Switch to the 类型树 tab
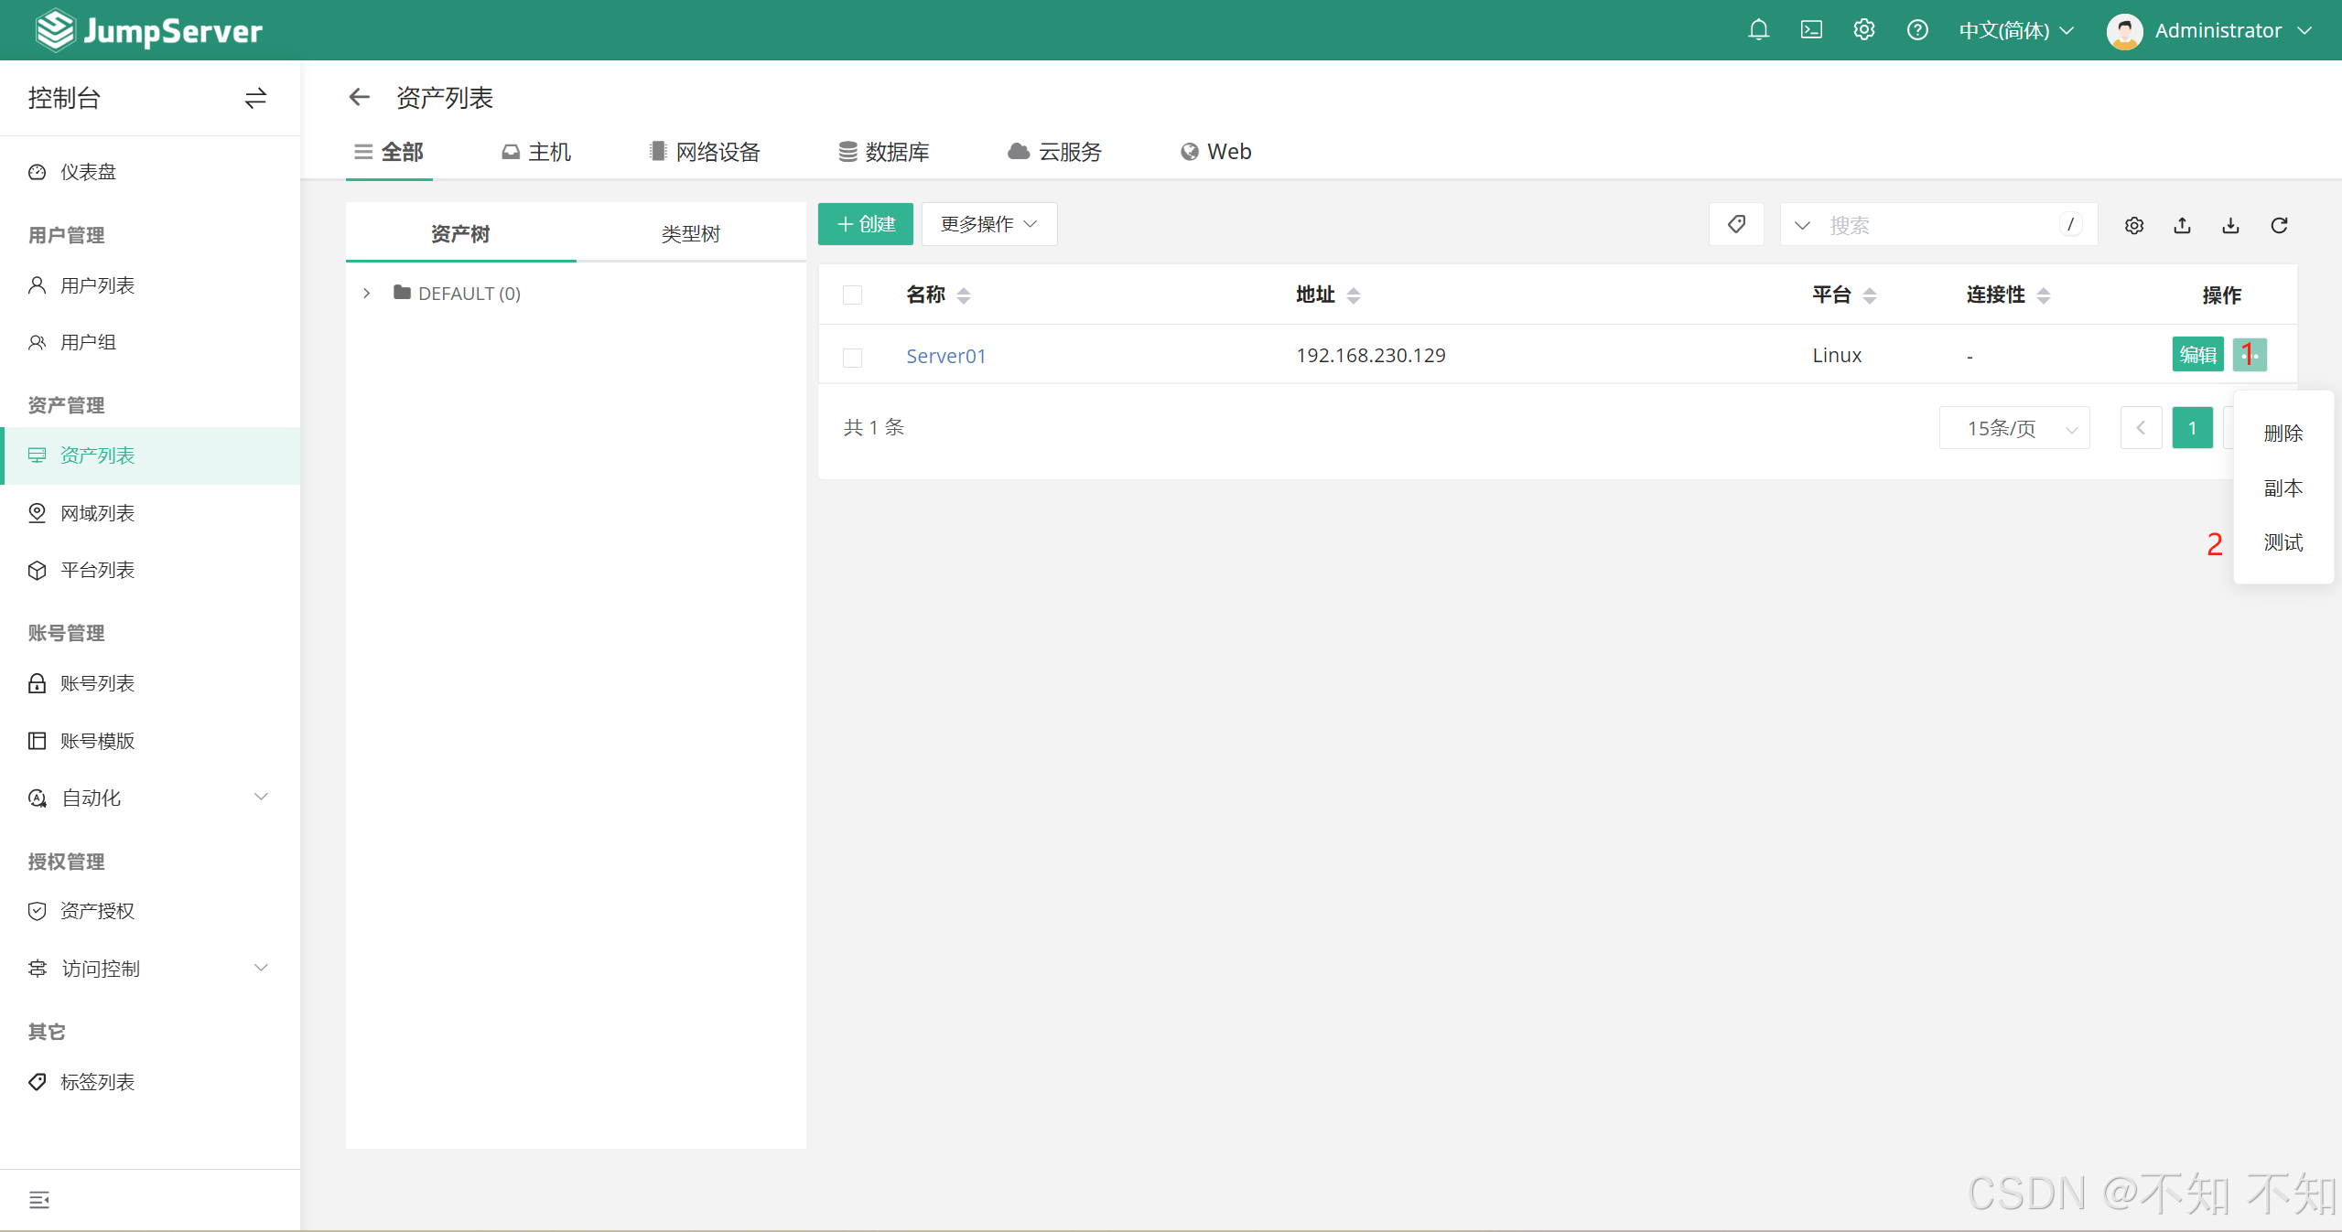The image size is (2342, 1232). coord(690,233)
